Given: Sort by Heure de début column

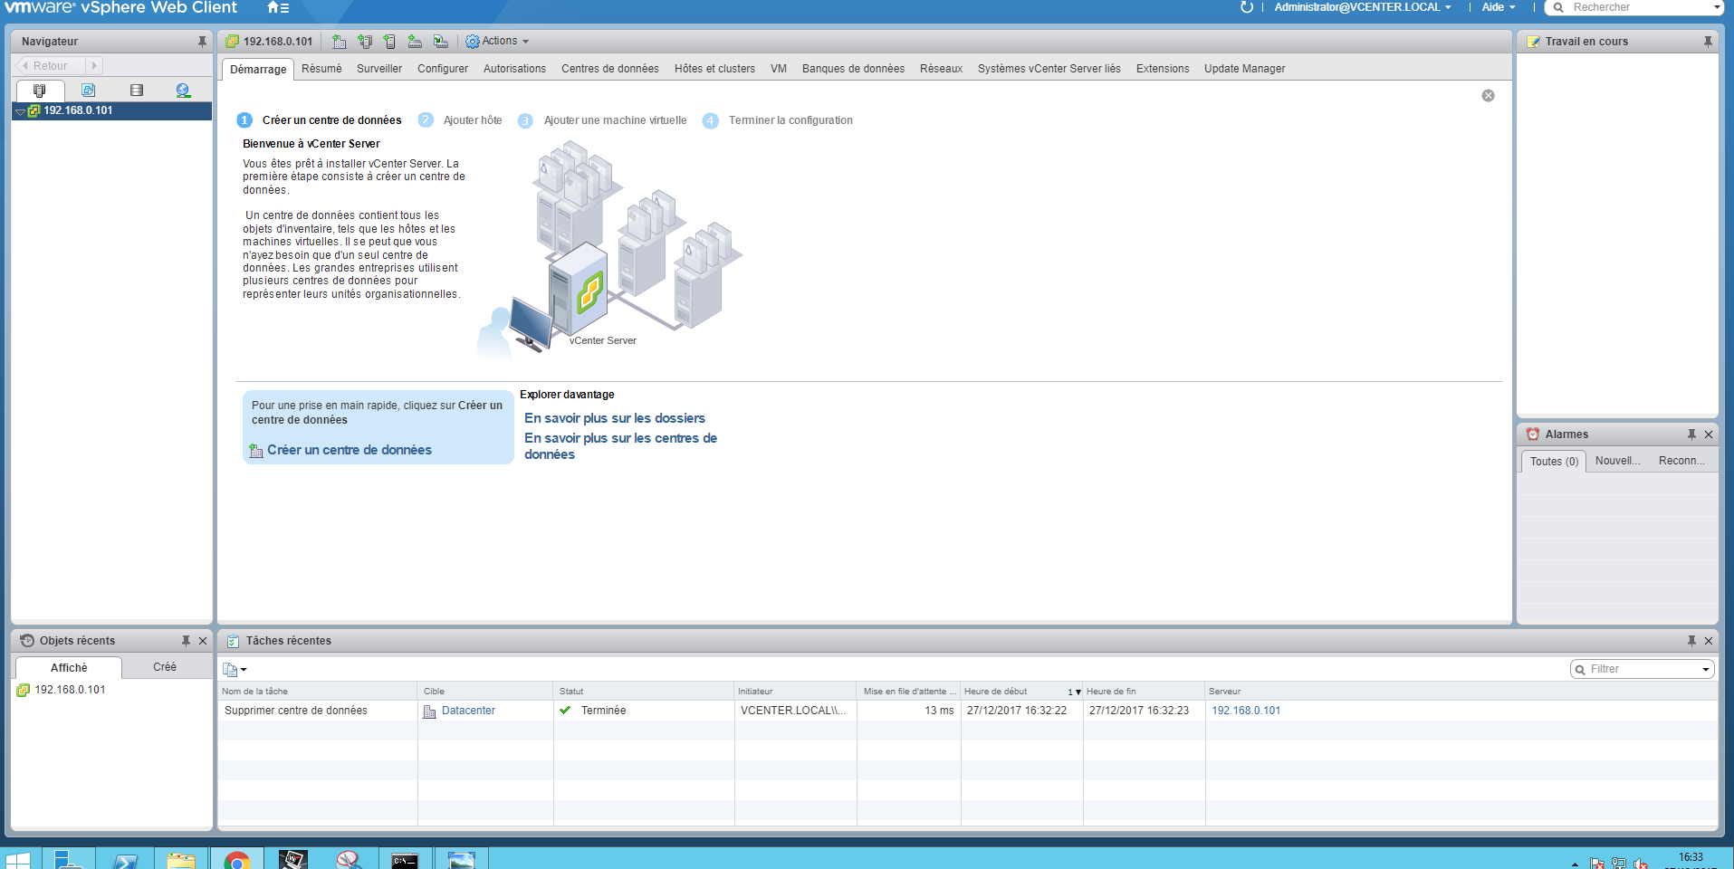Looking at the screenshot, I should [1021, 692].
